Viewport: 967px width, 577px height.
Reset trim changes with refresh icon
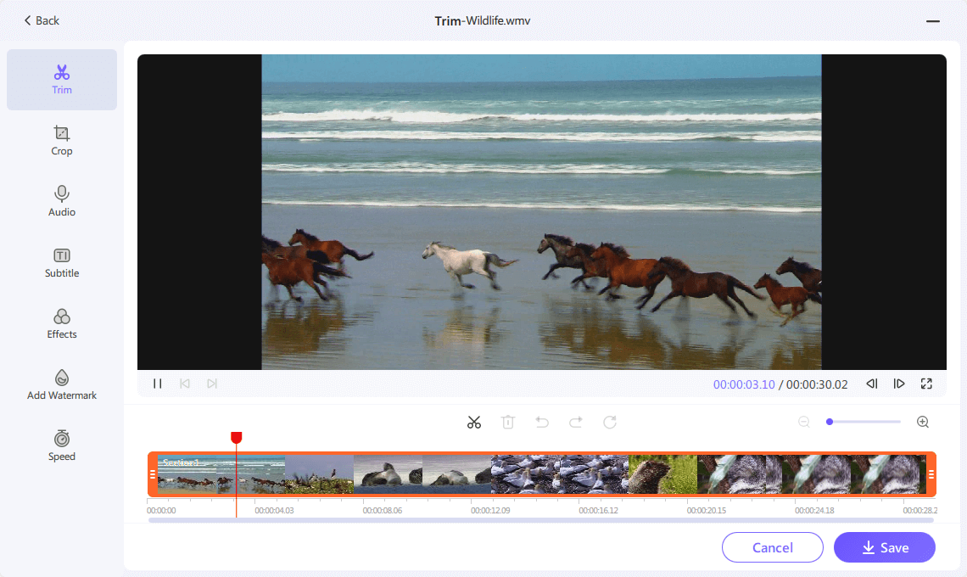point(610,422)
